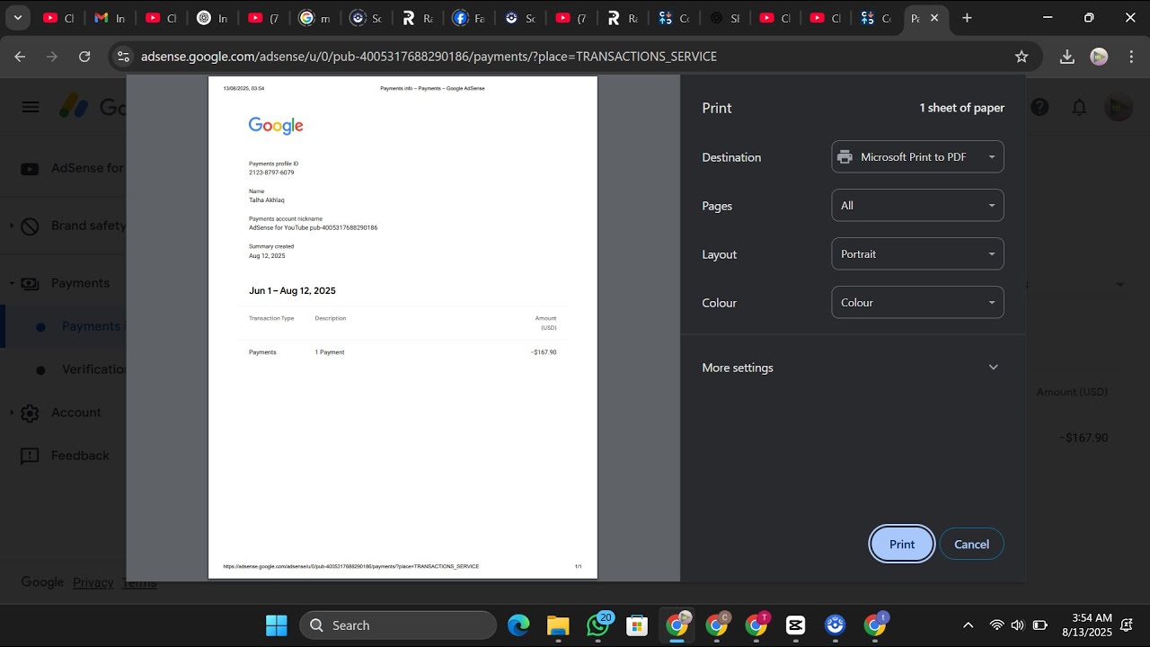Click the print preview page
Screen dimensions: 1150x647
[402, 327]
